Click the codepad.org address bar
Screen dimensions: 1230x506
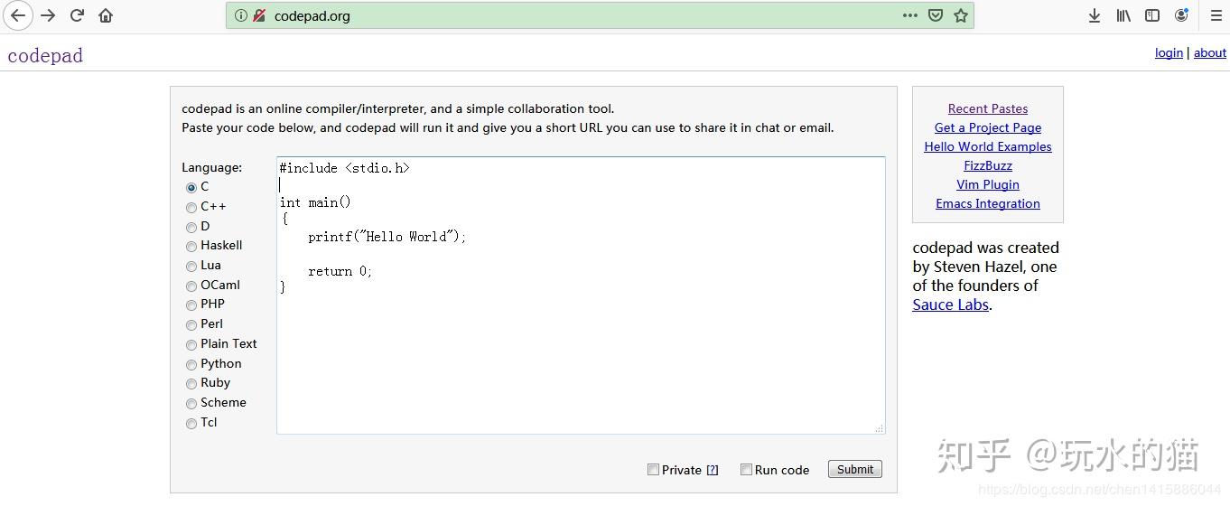coord(542,15)
